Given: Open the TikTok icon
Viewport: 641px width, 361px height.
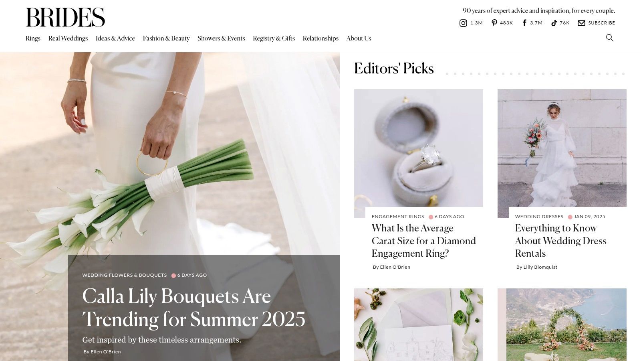Looking at the screenshot, I should (554, 23).
